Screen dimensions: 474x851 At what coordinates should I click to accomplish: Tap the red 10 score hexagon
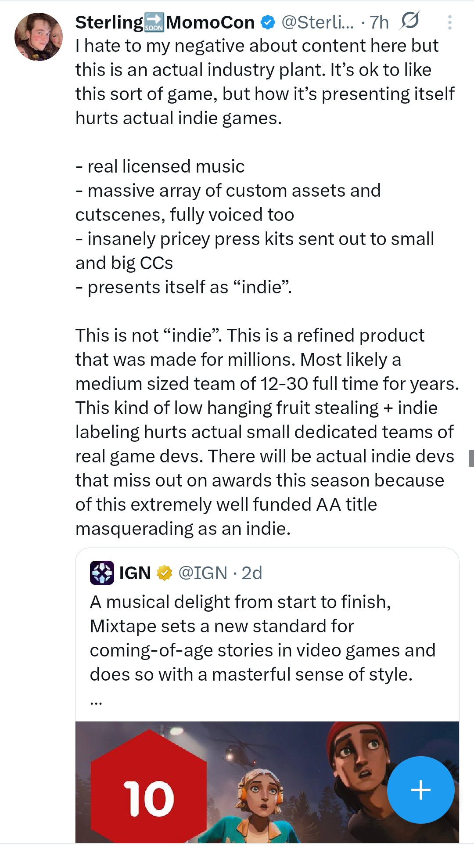tap(149, 786)
